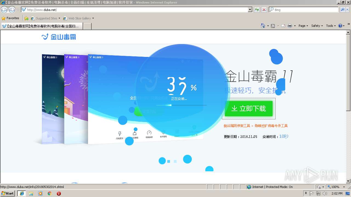The width and height of the screenshot is (351, 197).
Task: Click the Forward navigation arrow
Action: coord(12,10)
